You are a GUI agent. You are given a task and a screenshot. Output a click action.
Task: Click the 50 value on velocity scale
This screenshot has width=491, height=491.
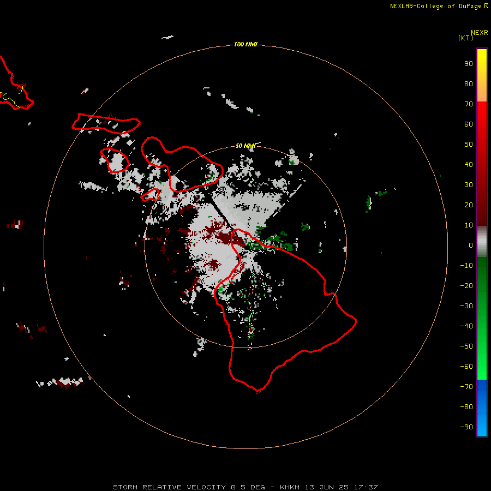(x=469, y=145)
